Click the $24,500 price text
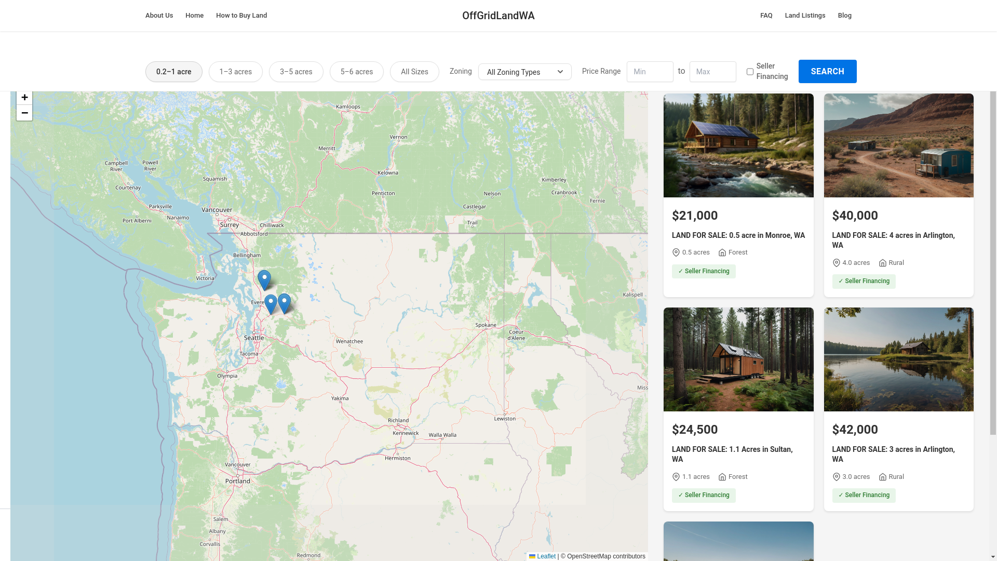Screen dimensions: 997x561 coord(695,430)
